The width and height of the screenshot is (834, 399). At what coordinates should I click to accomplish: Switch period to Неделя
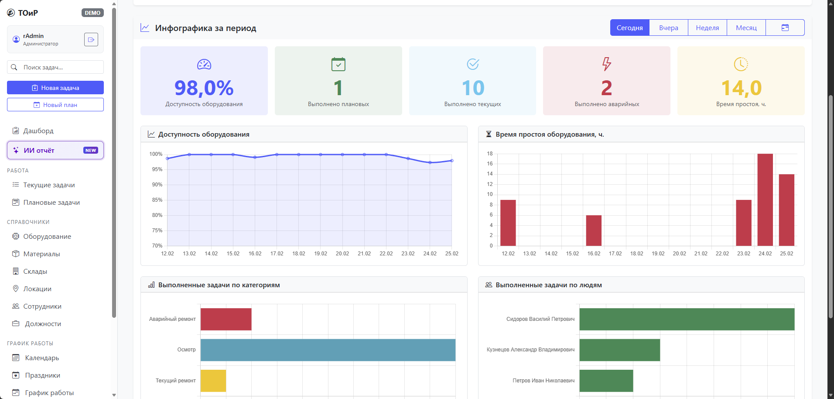tap(707, 28)
